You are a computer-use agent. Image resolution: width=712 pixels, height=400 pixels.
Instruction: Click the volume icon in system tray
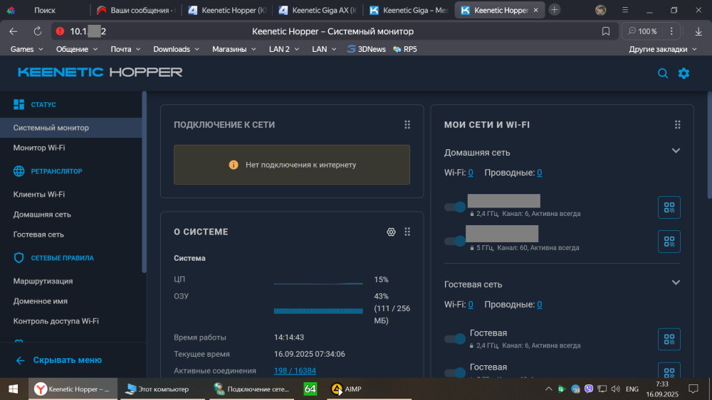[x=616, y=389]
